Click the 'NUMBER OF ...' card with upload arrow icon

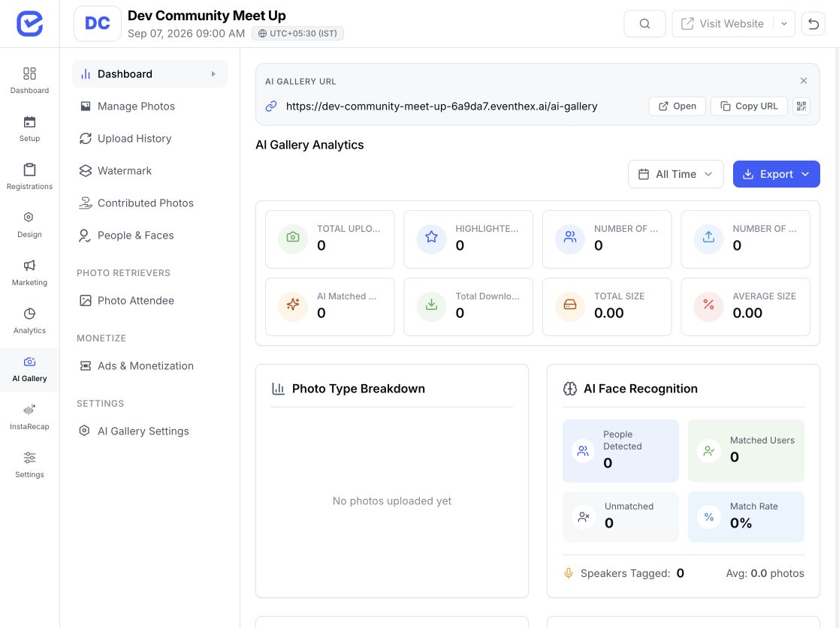click(745, 239)
